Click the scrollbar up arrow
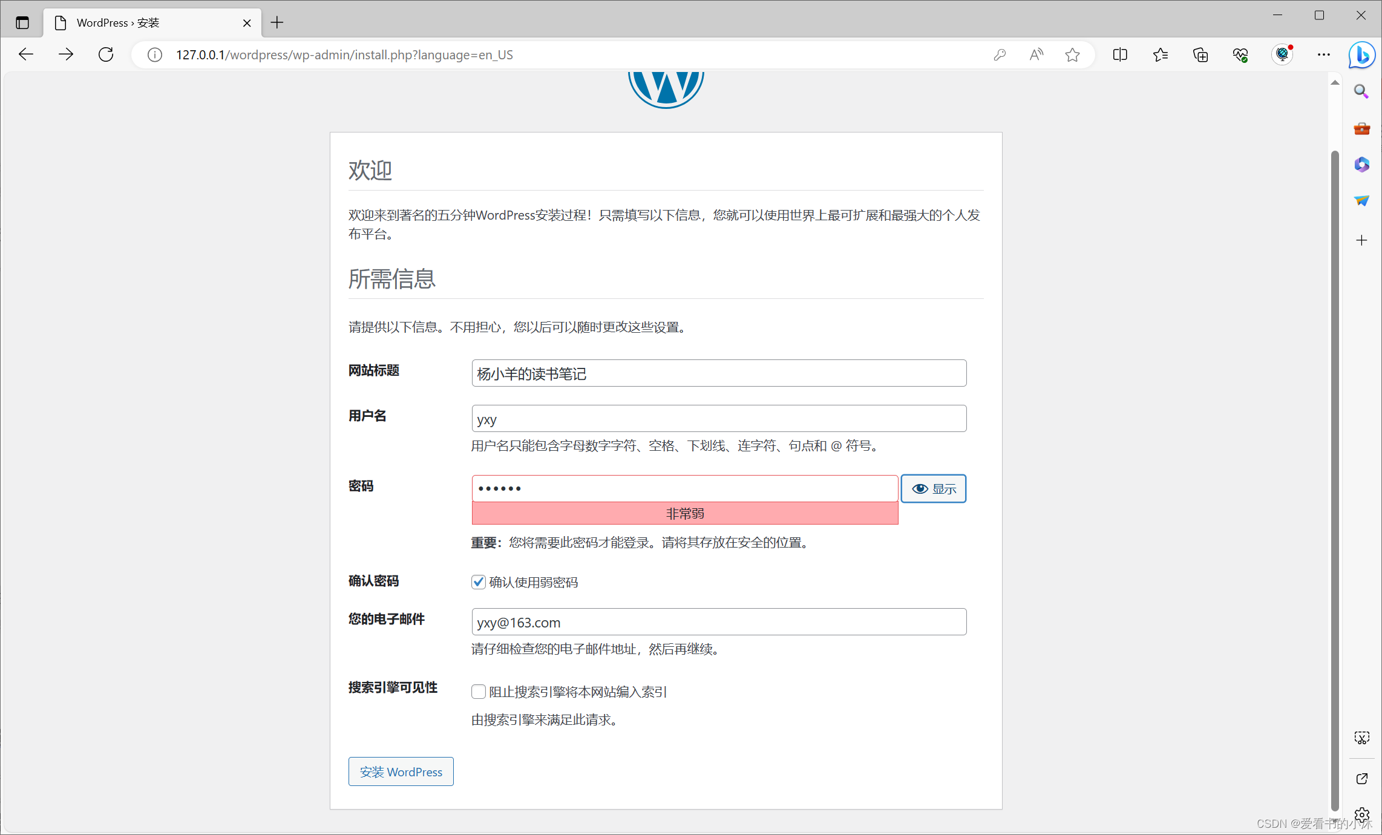 tap(1335, 82)
